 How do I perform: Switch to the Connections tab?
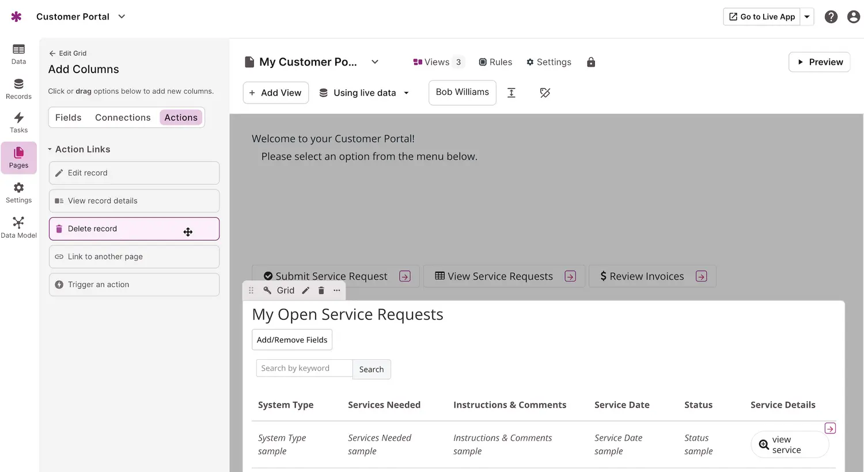(123, 117)
